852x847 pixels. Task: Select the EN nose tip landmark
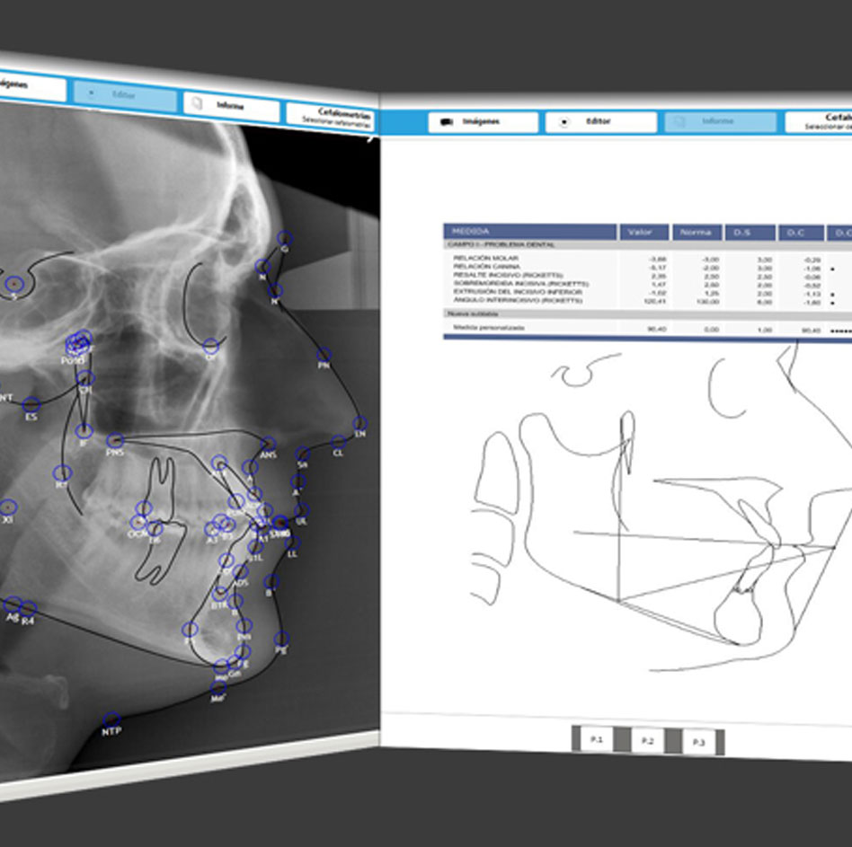pos(359,422)
